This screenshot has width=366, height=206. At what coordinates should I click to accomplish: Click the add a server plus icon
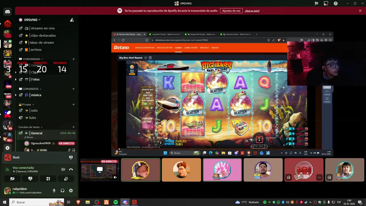click(x=7, y=148)
